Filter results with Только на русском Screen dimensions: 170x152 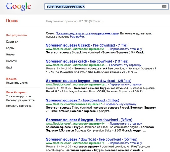click(x=19, y=96)
